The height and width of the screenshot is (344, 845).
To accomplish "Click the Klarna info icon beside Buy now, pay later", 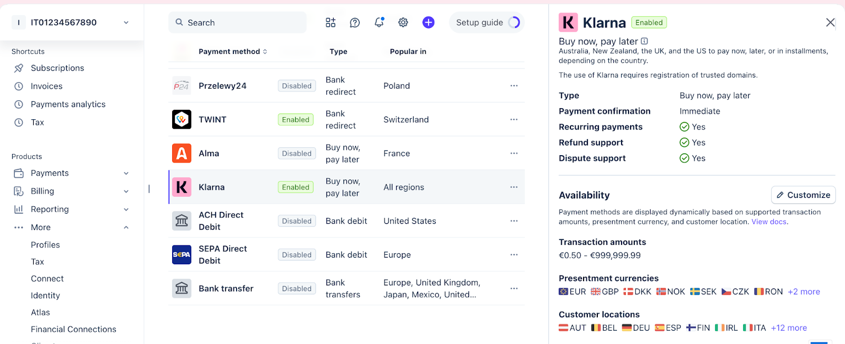I will pos(644,41).
